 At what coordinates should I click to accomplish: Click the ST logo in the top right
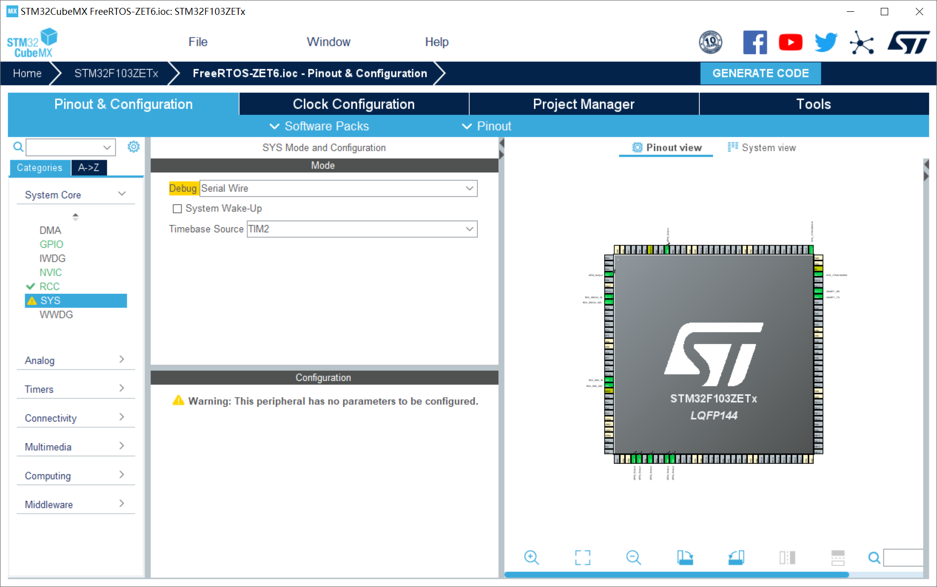click(x=908, y=42)
